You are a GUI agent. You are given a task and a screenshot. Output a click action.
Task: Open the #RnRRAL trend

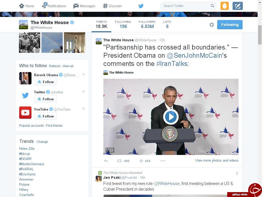[x=26, y=169]
